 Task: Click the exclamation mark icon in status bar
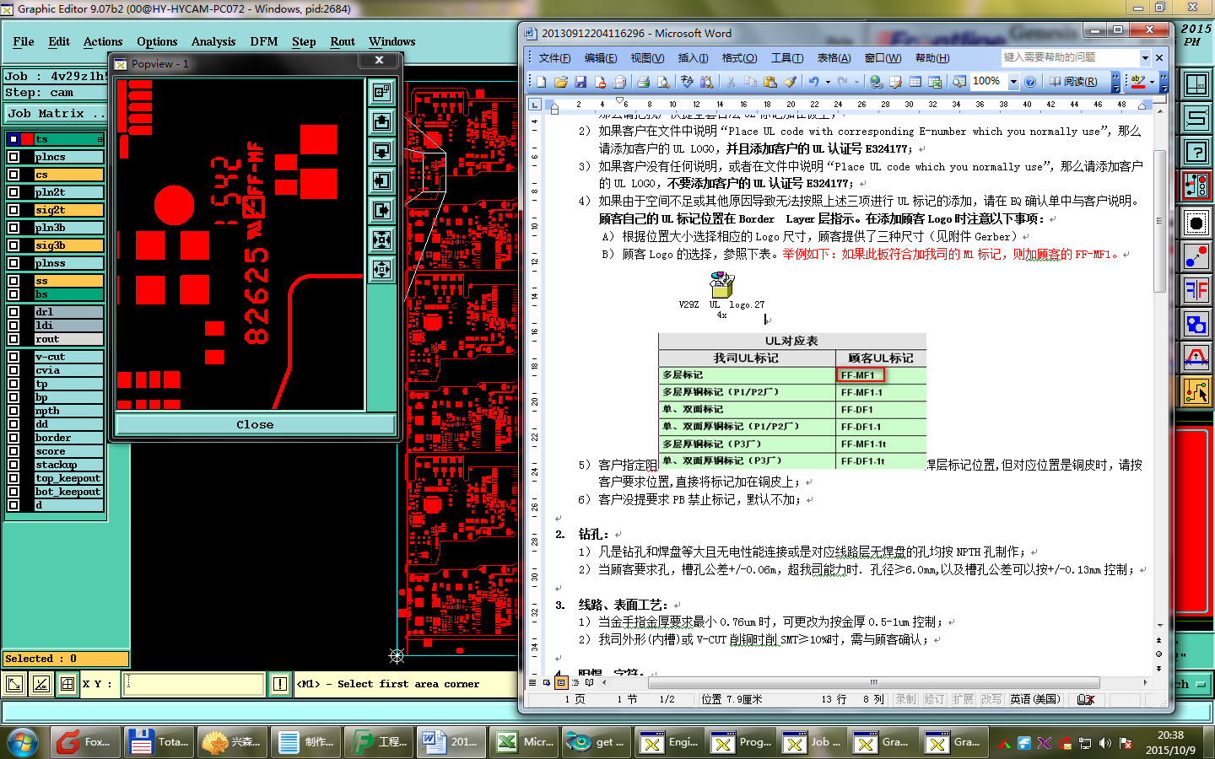(x=280, y=684)
